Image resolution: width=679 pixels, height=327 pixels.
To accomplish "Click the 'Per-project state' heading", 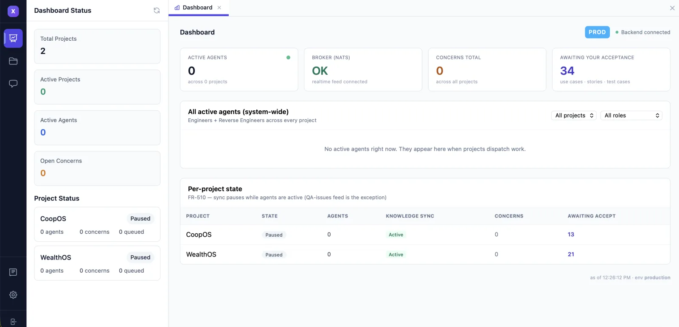I will pos(215,189).
